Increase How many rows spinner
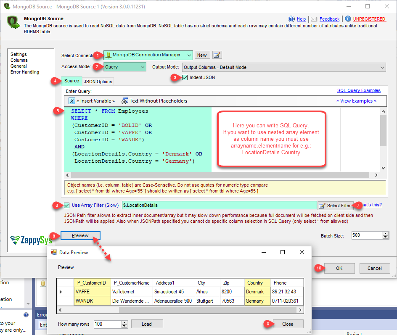397x335 pixels. (x=124, y=323)
